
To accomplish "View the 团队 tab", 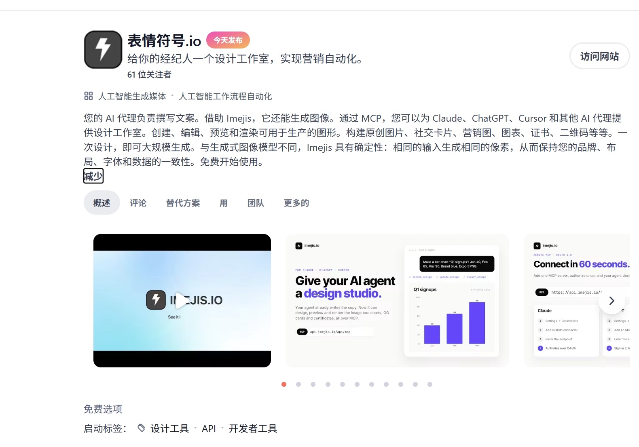I will [x=256, y=203].
